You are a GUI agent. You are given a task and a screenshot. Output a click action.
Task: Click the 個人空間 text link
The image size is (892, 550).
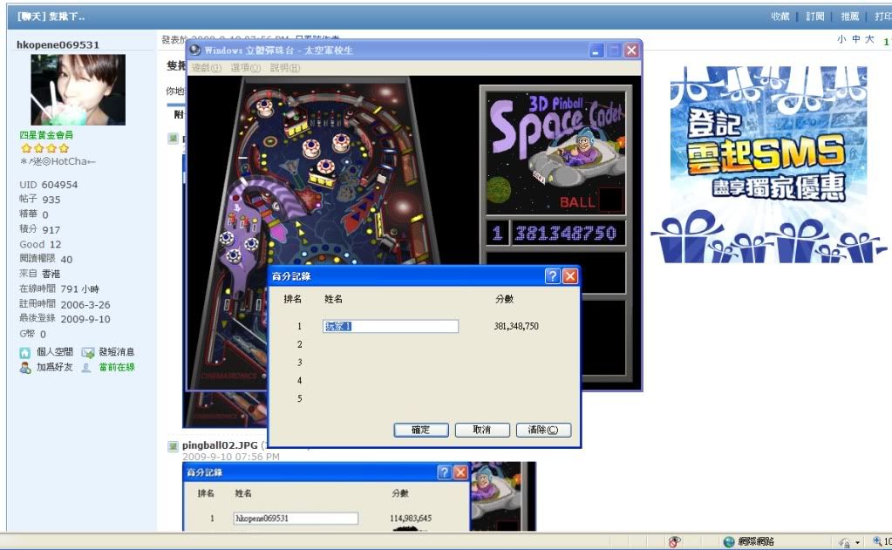coord(55,352)
